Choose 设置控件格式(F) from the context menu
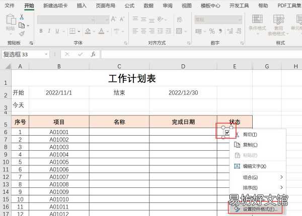The image size is (302, 216). click(x=256, y=209)
